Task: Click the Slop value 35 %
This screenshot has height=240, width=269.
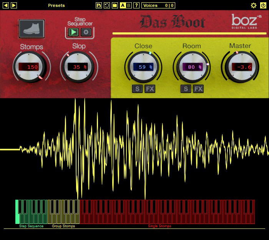Action: pos(78,67)
